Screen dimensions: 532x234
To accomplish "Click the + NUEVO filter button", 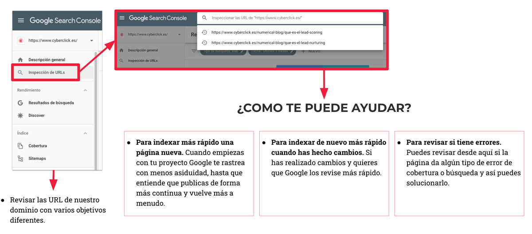I will click(x=311, y=51).
